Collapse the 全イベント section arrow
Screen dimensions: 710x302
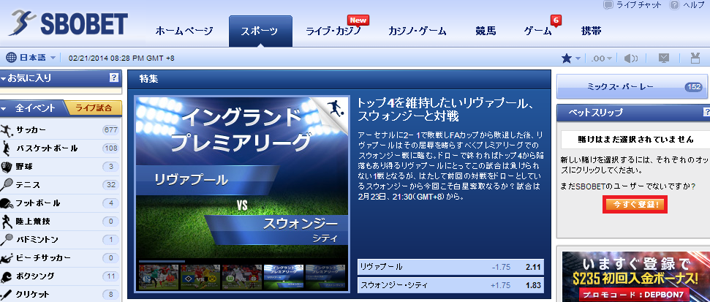pyautogui.click(x=4, y=109)
